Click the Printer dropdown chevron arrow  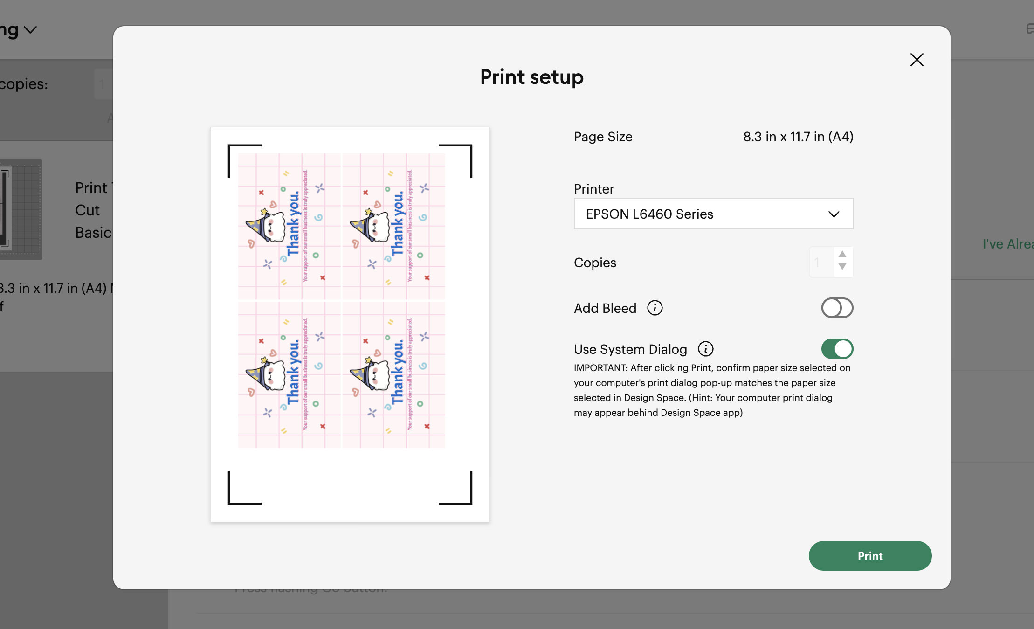tap(834, 214)
